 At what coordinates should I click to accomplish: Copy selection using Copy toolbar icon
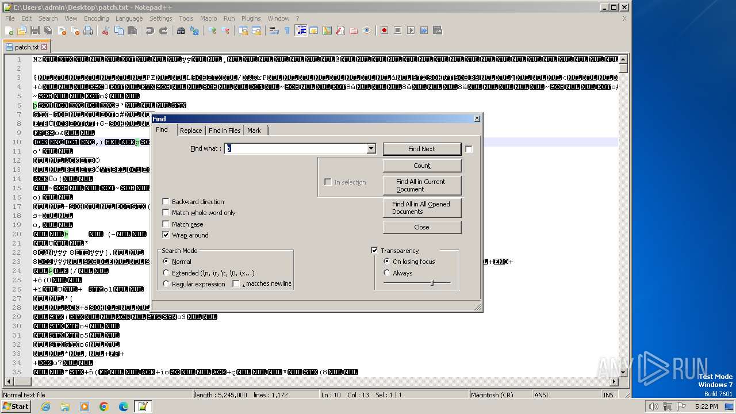click(x=119, y=30)
